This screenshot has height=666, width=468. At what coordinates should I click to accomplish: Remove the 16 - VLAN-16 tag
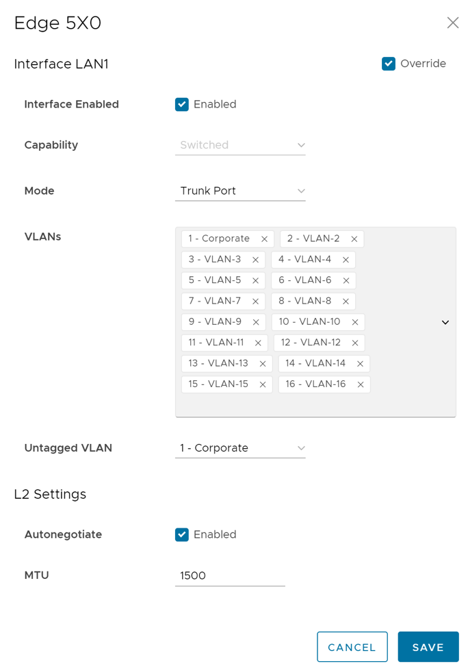pos(361,384)
